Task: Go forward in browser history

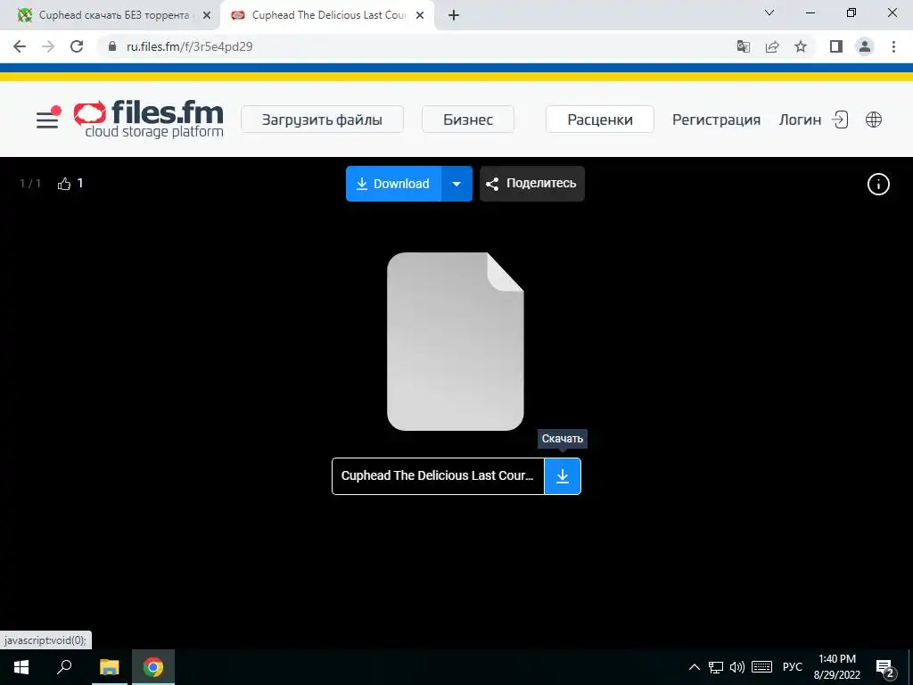Action: point(48,46)
